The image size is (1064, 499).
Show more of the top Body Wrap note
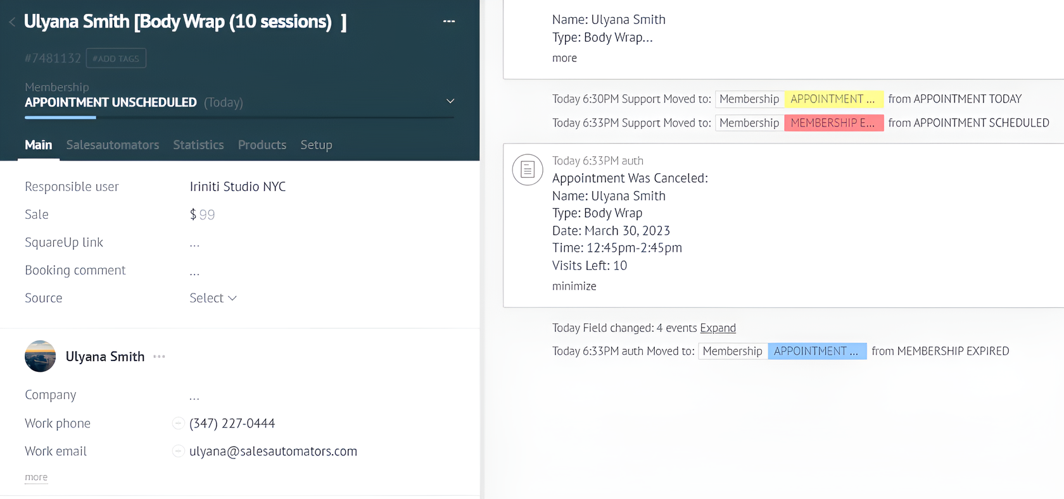[x=564, y=58]
